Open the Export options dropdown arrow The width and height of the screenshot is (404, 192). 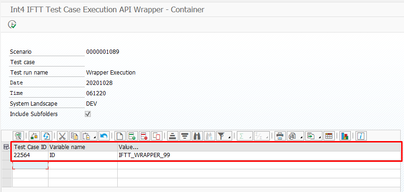click(319, 137)
